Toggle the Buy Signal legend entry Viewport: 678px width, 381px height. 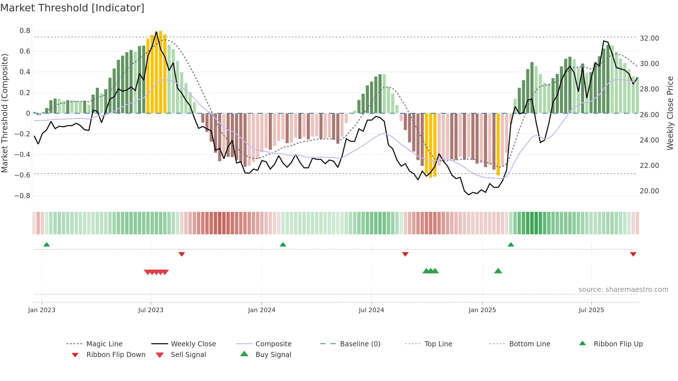point(266,354)
